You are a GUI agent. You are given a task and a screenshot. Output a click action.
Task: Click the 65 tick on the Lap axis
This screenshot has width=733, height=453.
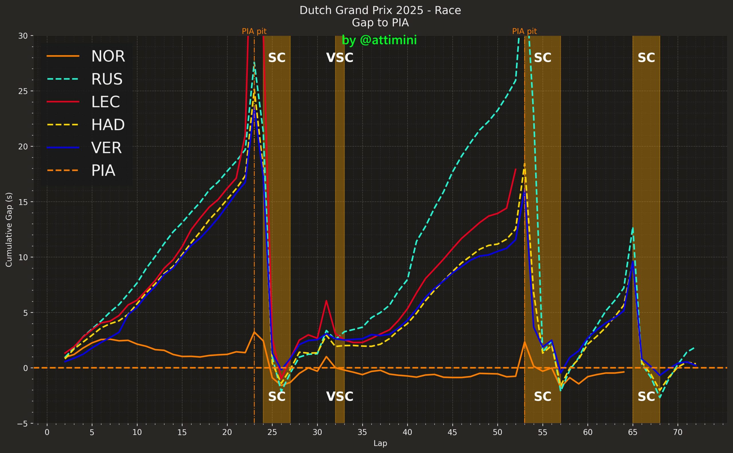(632, 433)
